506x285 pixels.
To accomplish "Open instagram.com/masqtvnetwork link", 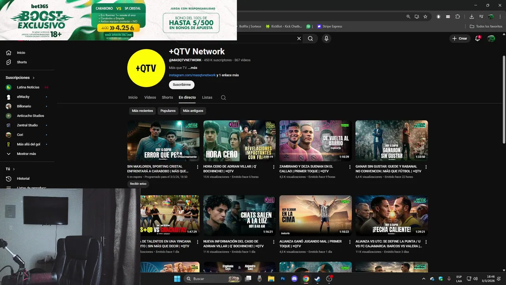I will tap(192, 75).
